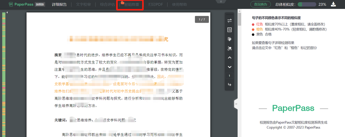Click the 查询真伪 button
The width and height of the screenshot is (345, 137).
[x=260, y=4]
